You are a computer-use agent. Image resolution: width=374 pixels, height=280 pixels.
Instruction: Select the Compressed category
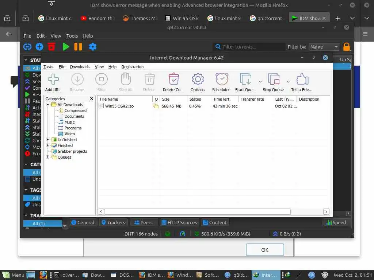tap(75, 110)
